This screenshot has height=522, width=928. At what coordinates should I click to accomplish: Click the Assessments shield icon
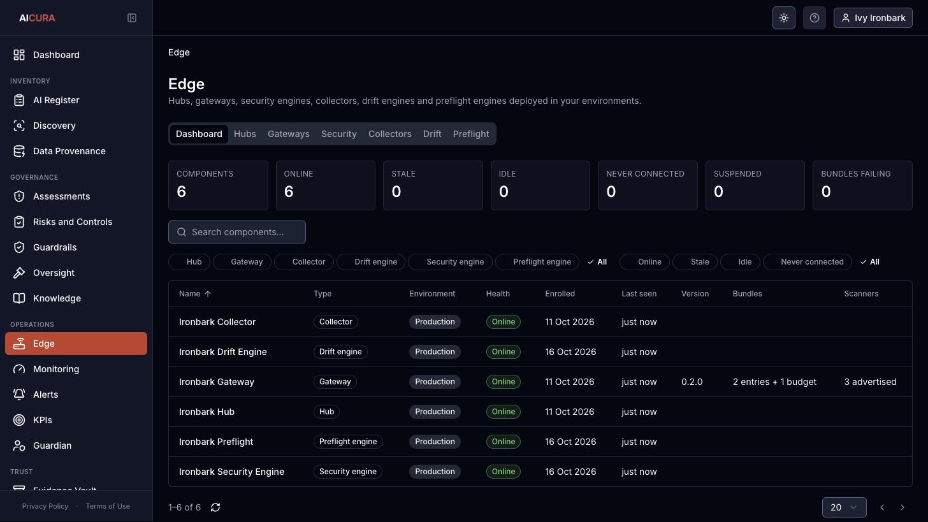pyautogui.click(x=19, y=196)
